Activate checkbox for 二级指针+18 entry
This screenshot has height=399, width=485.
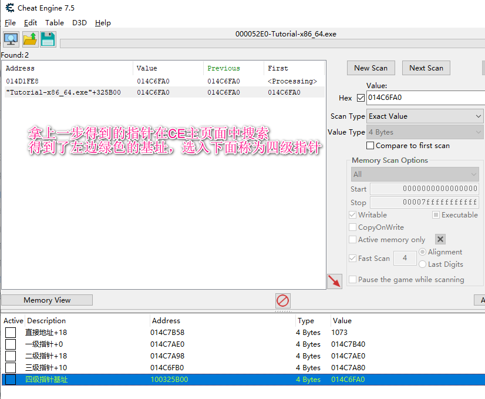11,356
